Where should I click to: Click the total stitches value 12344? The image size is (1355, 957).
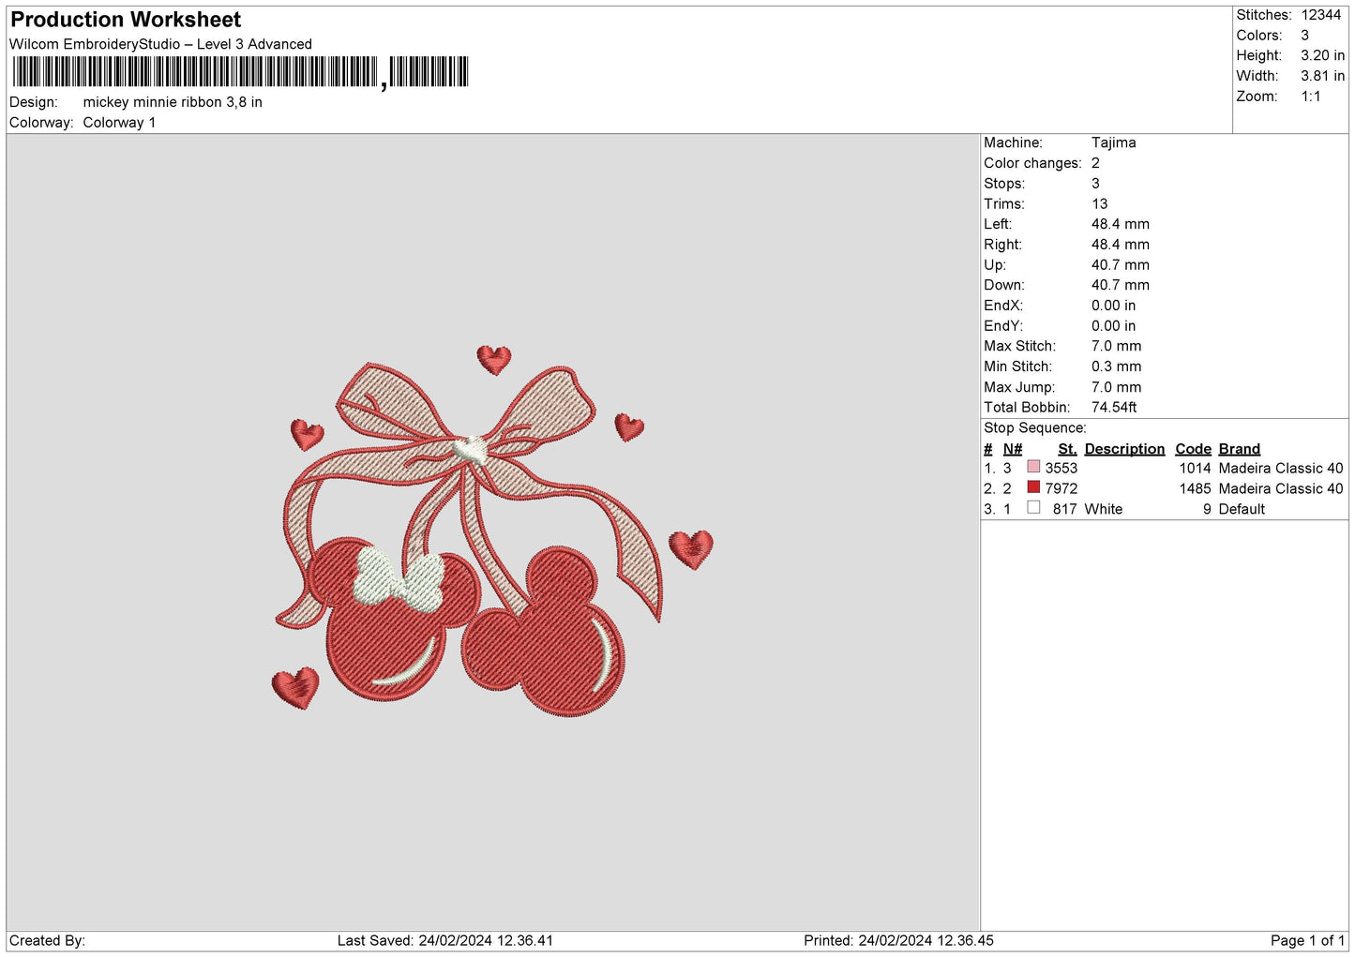(x=1320, y=15)
